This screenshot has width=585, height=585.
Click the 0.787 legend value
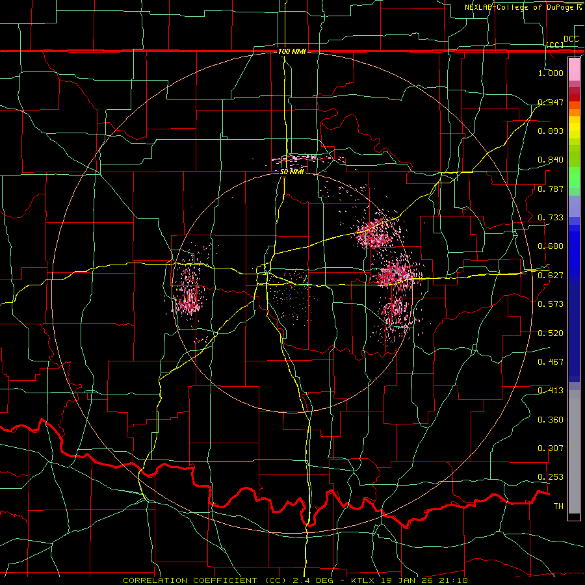pos(551,188)
